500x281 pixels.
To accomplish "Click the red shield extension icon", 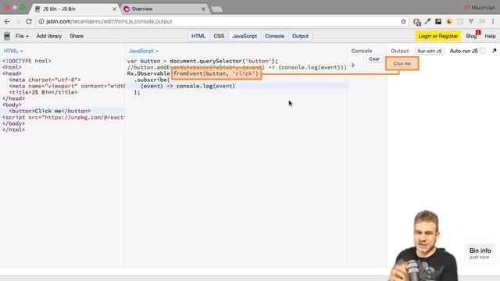I will [x=416, y=22].
